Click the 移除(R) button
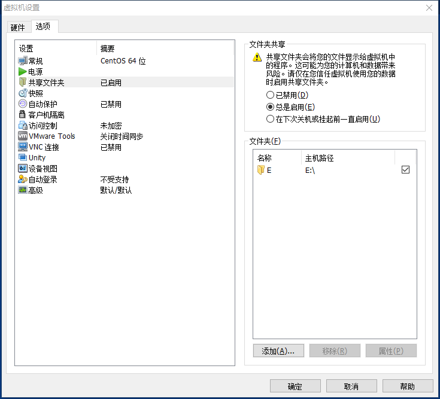The height and width of the screenshot is (399, 440). [335, 351]
